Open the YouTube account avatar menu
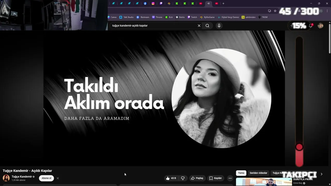 pyautogui.click(x=320, y=26)
